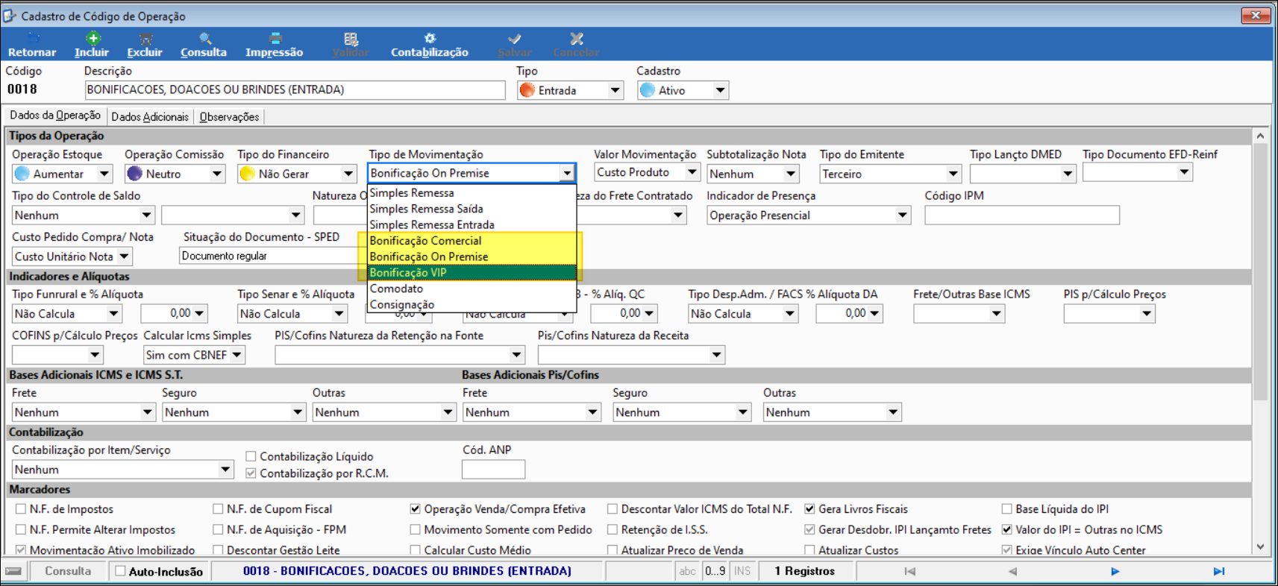Uncheck Operação Venda/Compra Efetiva
Viewport: 1278px width, 586px height.
coord(415,509)
